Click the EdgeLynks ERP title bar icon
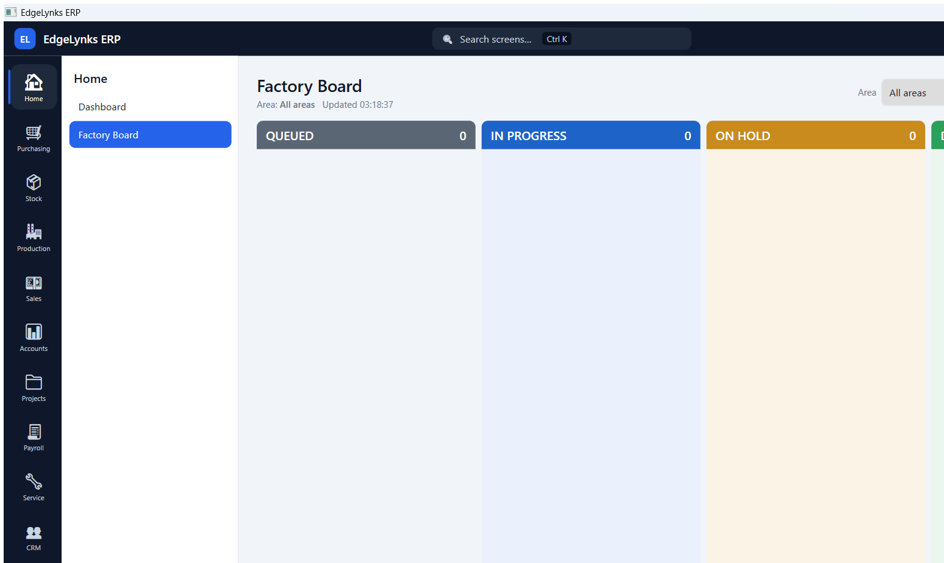944x563 pixels. [11, 12]
